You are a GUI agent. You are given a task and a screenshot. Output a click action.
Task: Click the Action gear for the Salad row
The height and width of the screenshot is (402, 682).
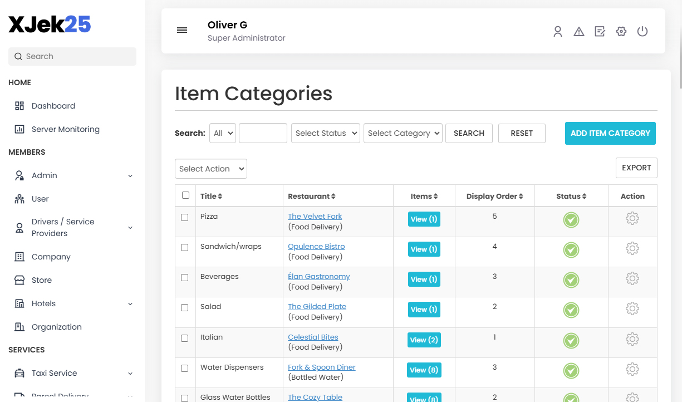click(632, 308)
